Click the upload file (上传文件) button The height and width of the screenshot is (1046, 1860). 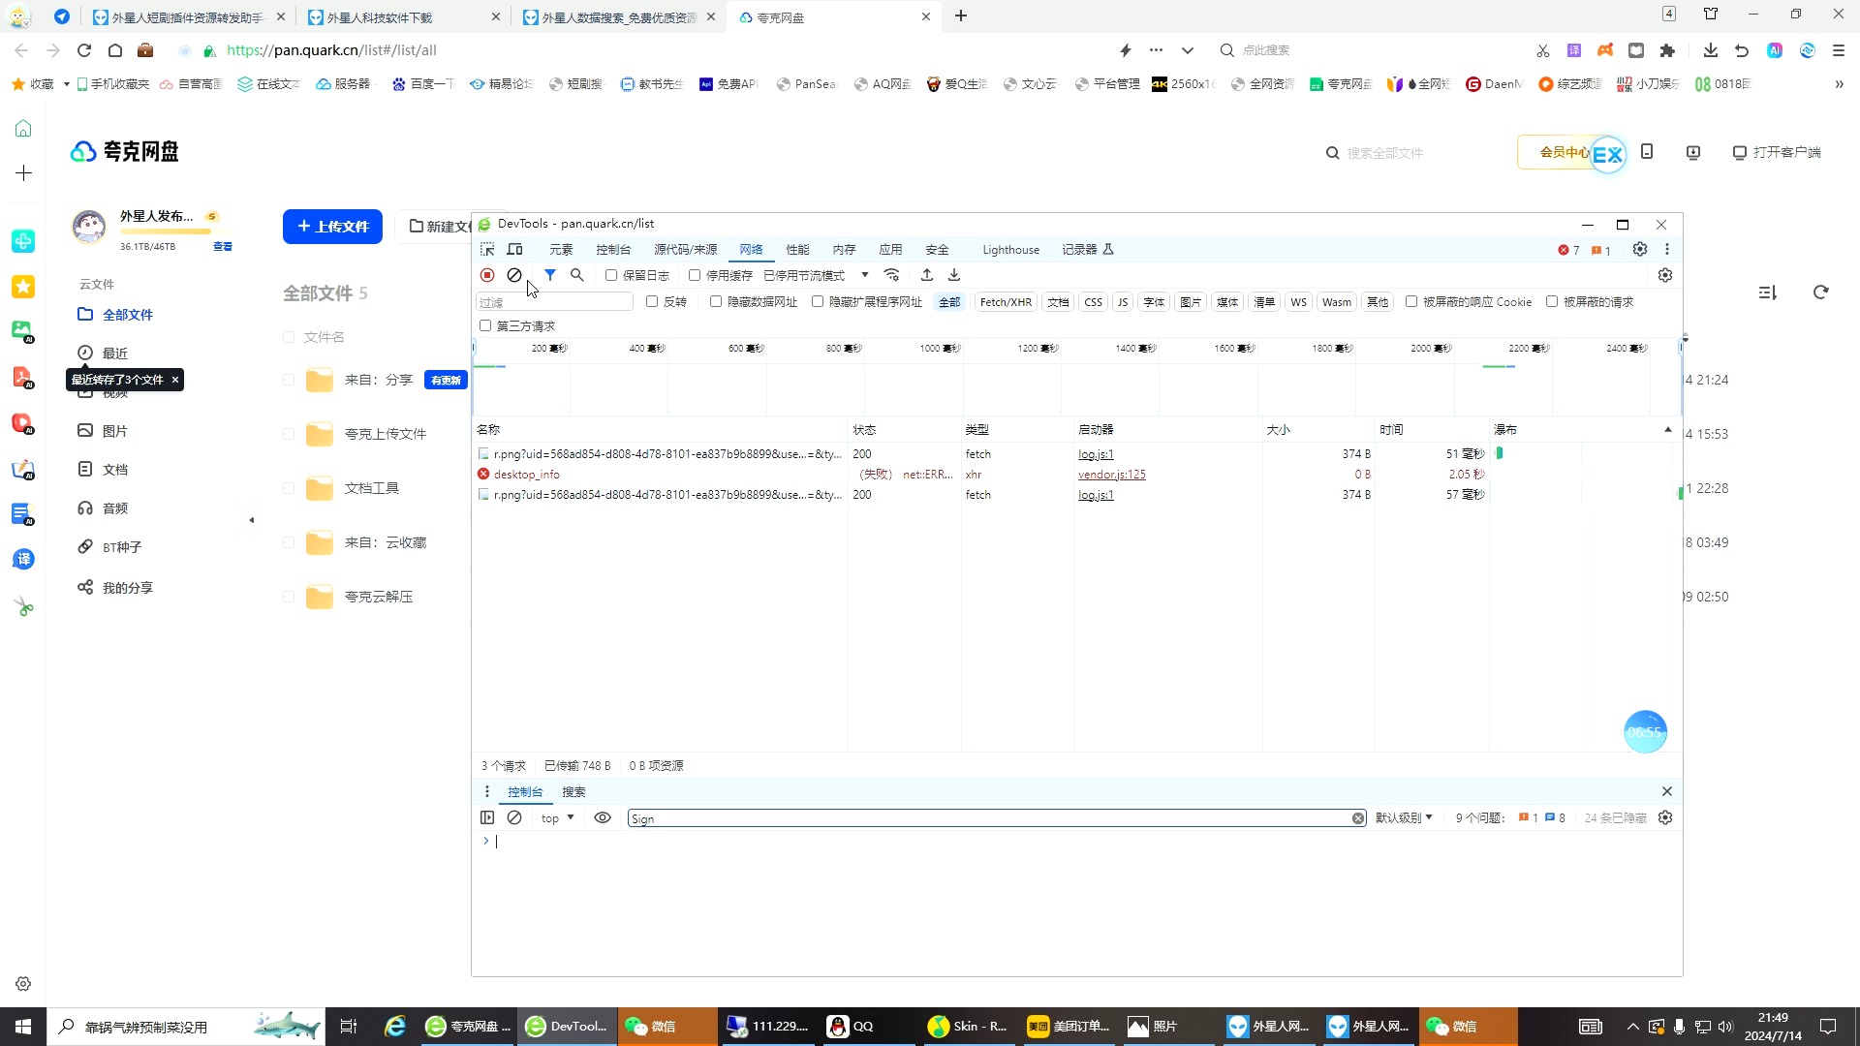click(x=332, y=227)
